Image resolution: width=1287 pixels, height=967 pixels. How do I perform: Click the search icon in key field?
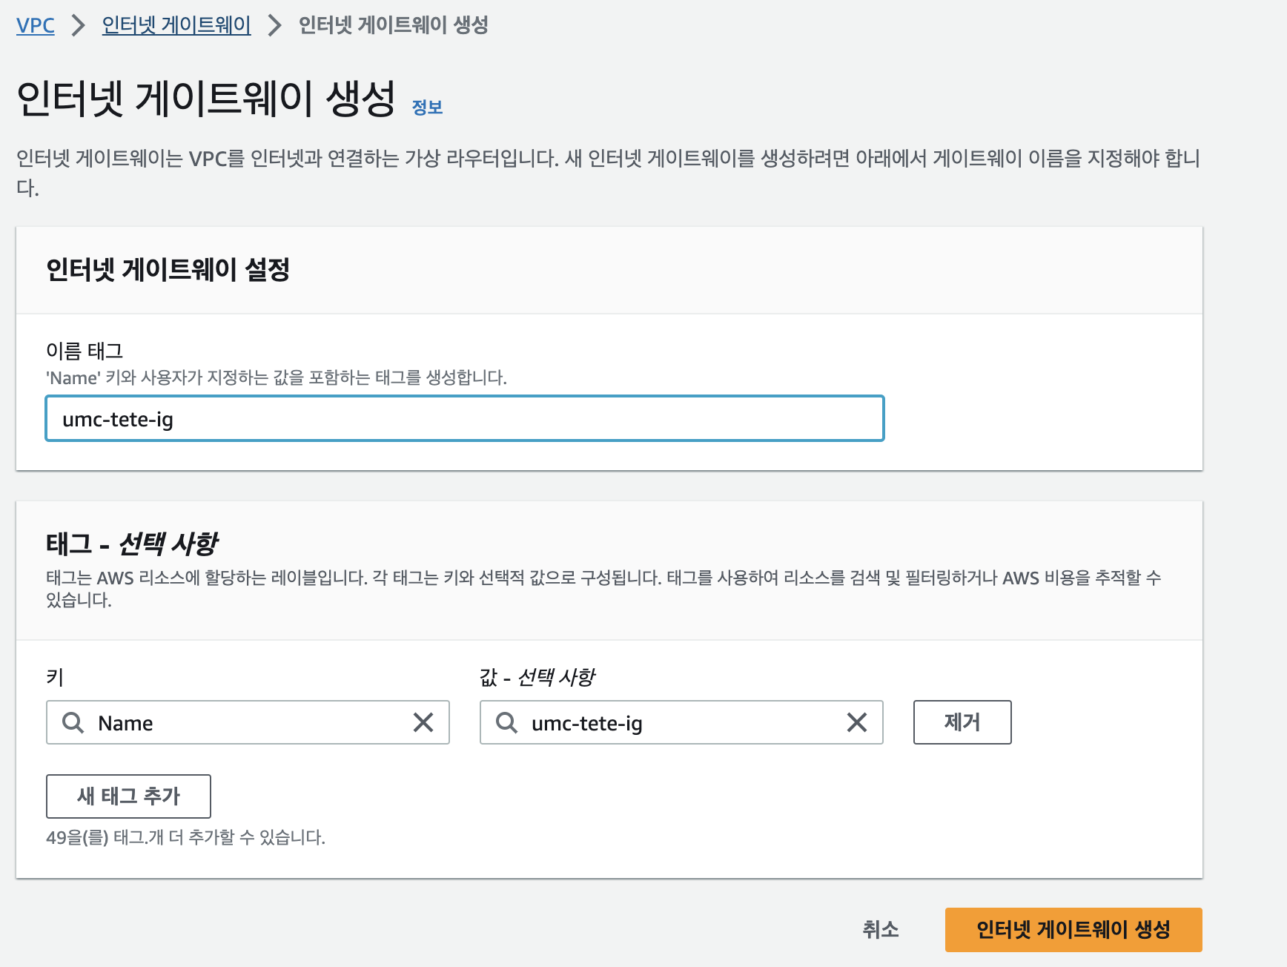pos(73,722)
